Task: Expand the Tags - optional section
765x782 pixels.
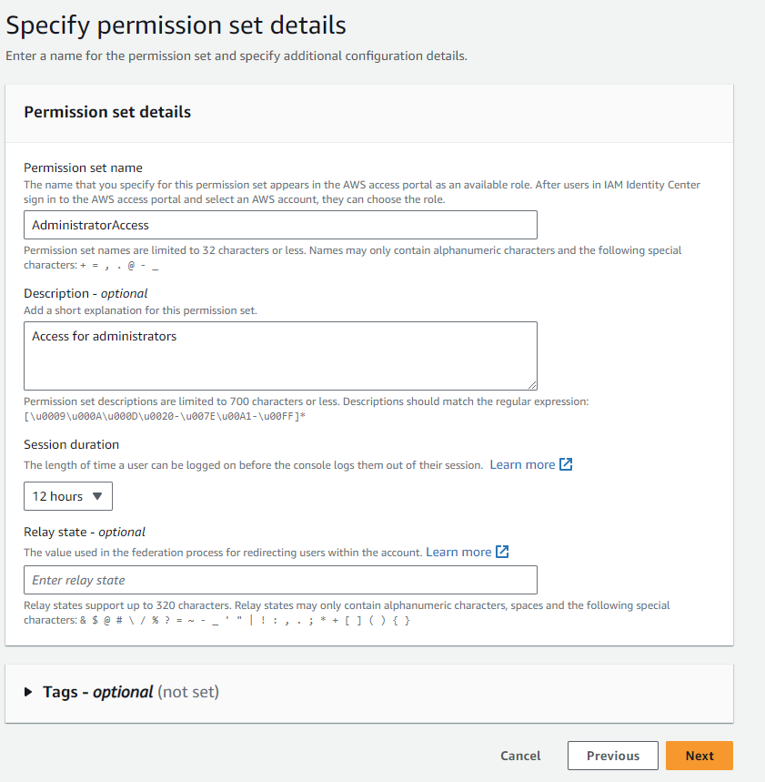Action: [130, 692]
